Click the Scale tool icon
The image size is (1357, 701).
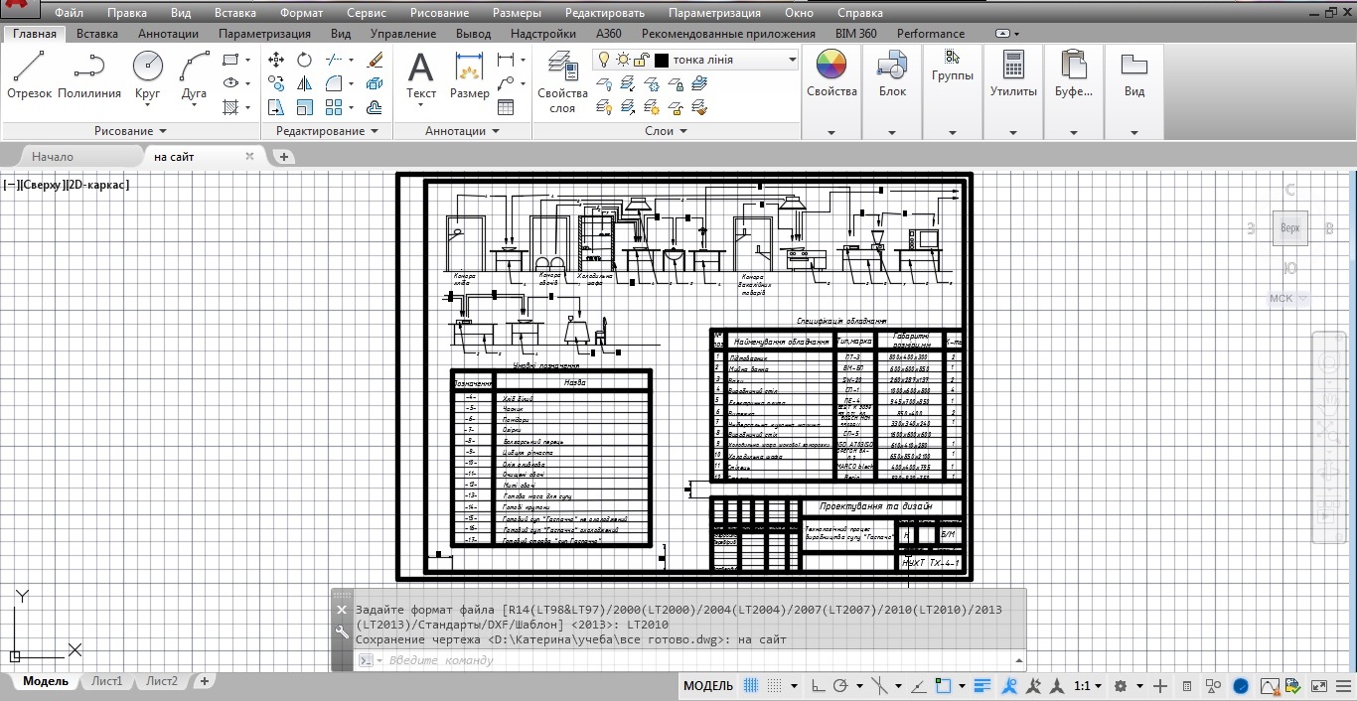pyautogui.click(x=305, y=107)
